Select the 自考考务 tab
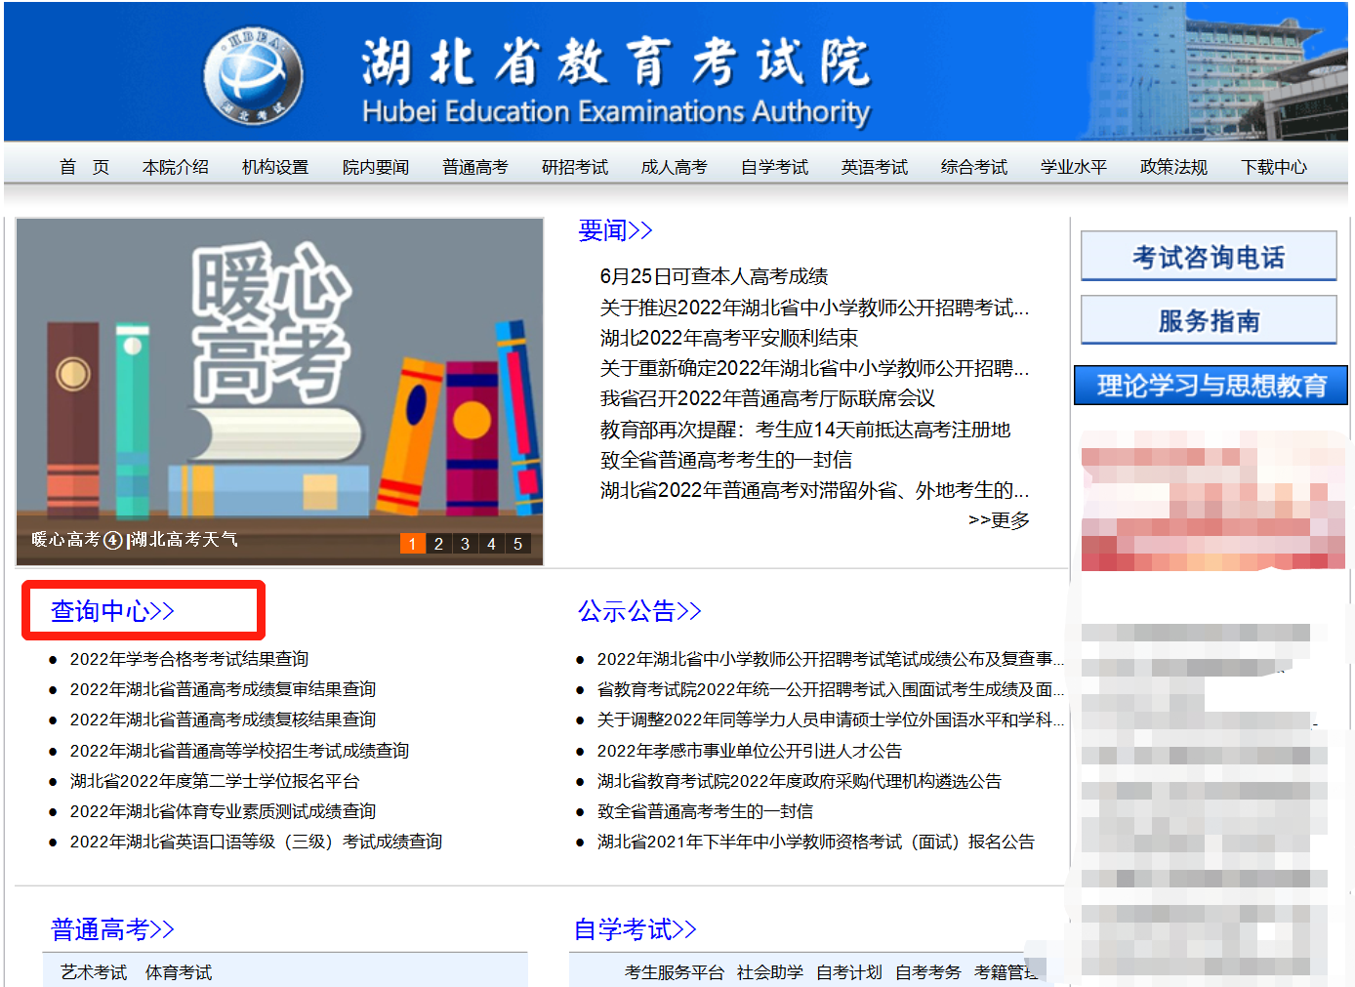The height and width of the screenshot is (987, 1355). (x=928, y=972)
